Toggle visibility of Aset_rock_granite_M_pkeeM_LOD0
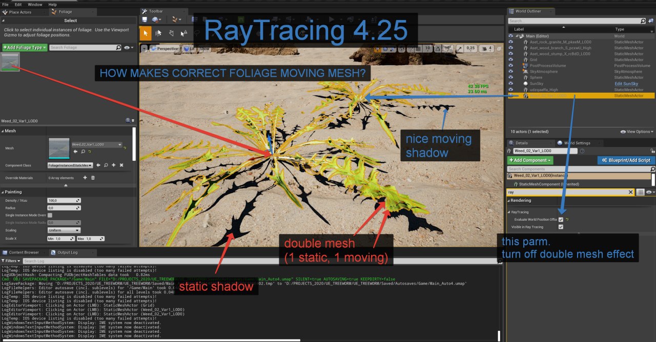 click(x=510, y=42)
